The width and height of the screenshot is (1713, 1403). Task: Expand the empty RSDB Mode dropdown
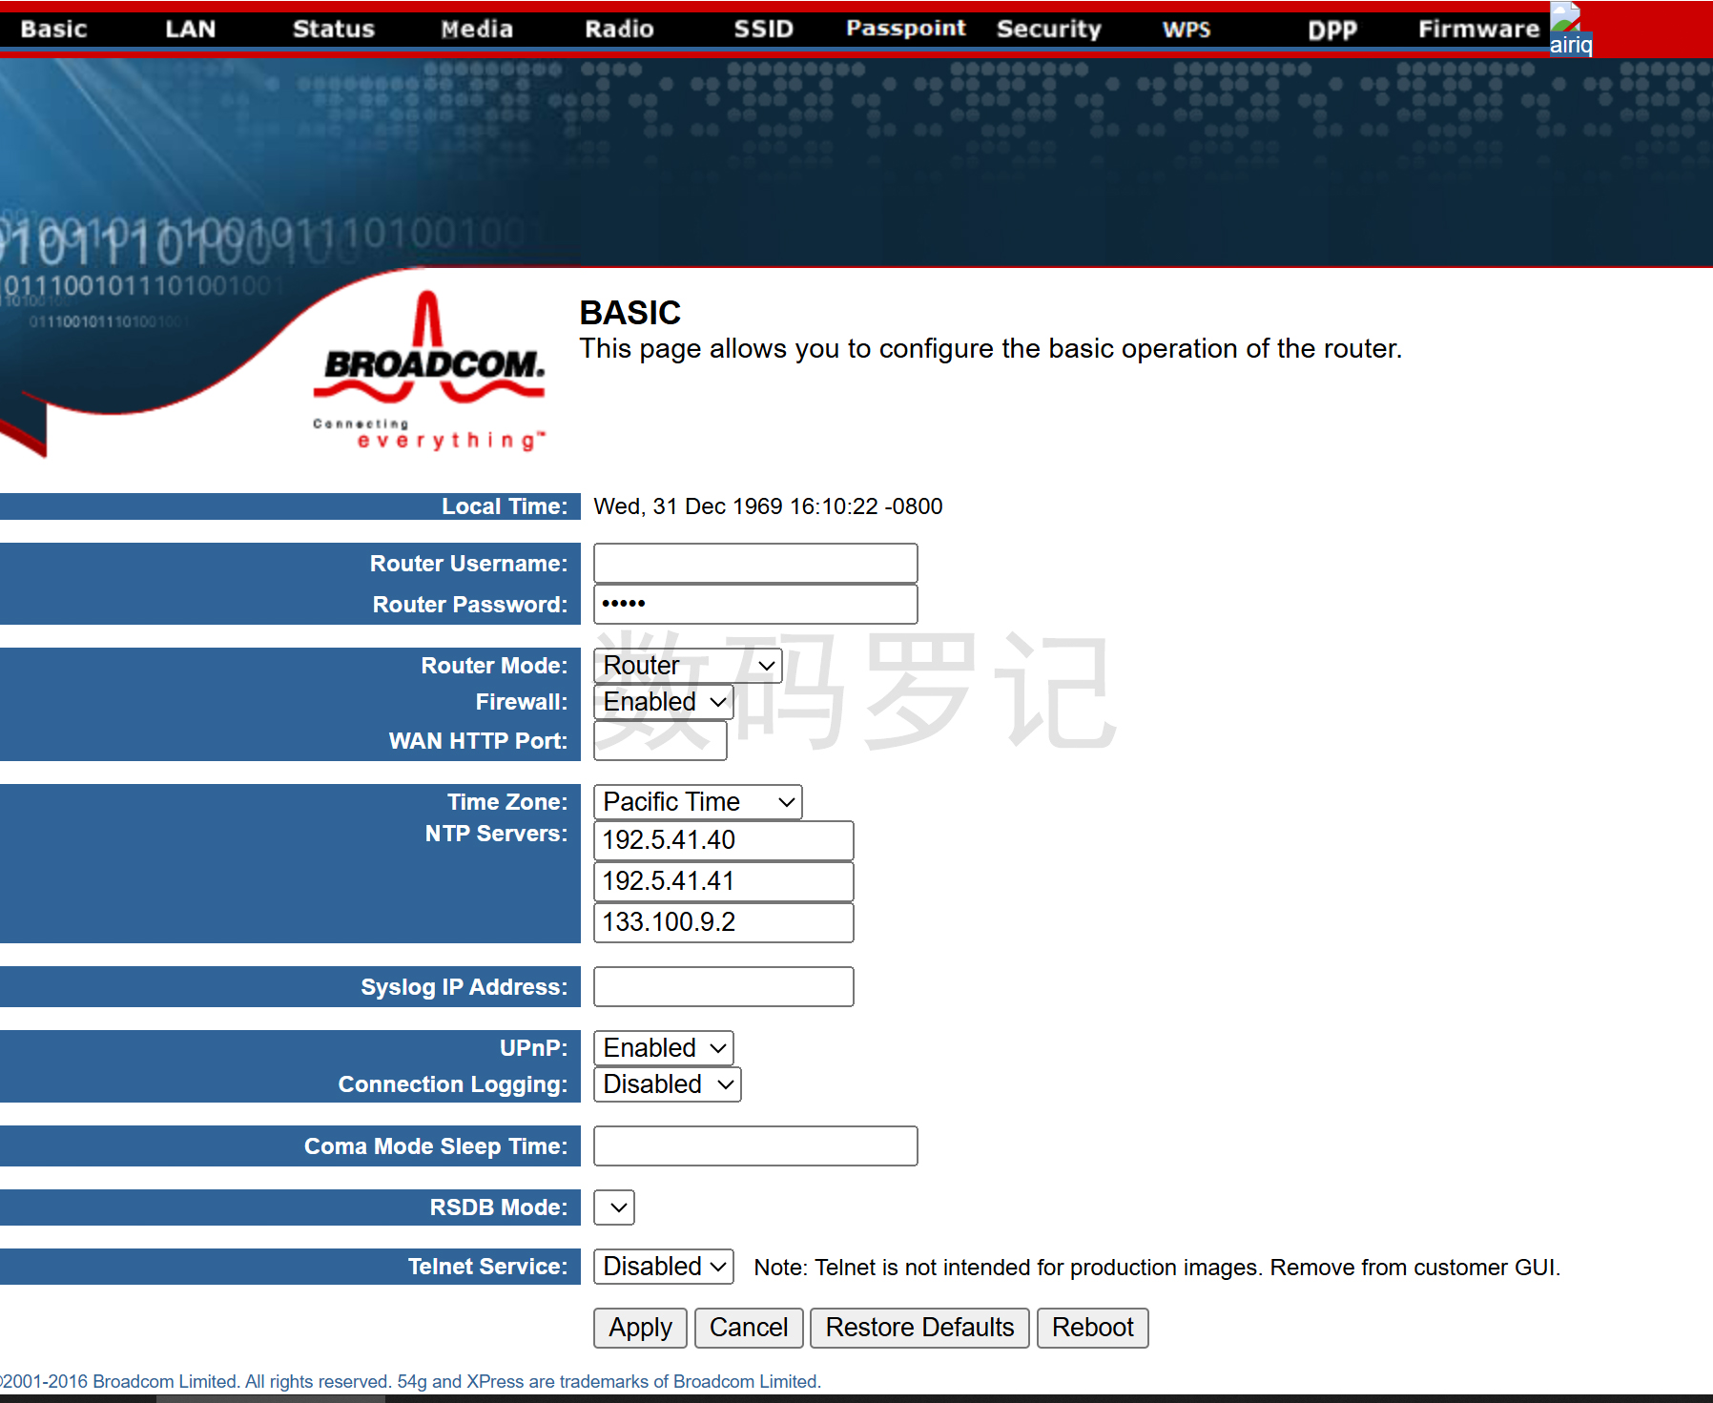pyautogui.click(x=614, y=1207)
